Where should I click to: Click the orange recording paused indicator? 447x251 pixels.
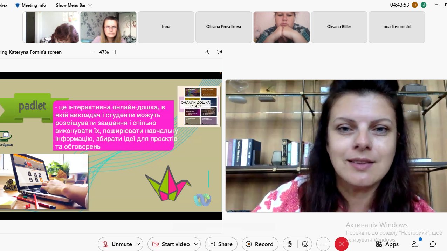coord(415,5)
